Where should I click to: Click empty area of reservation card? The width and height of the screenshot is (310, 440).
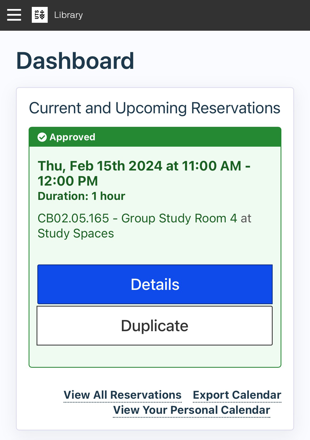point(155,356)
